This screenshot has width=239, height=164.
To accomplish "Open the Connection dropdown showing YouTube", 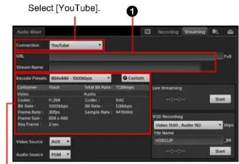I will coord(76,45).
